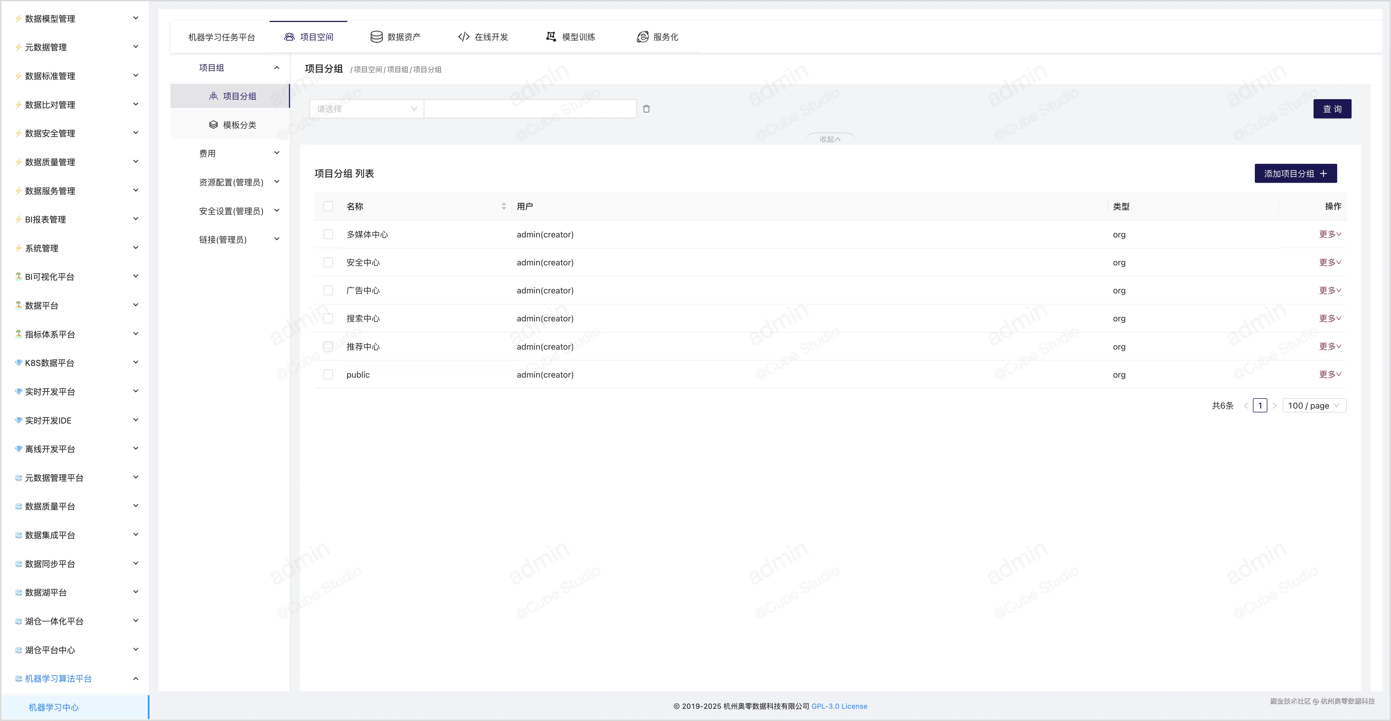Tick the checkbox for the 多媒体中心 row

(x=328, y=234)
